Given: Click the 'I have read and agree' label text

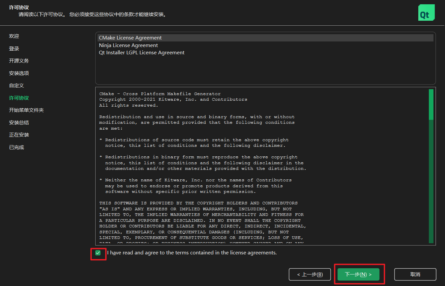Looking at the screenshot, I should click(192, 253).
